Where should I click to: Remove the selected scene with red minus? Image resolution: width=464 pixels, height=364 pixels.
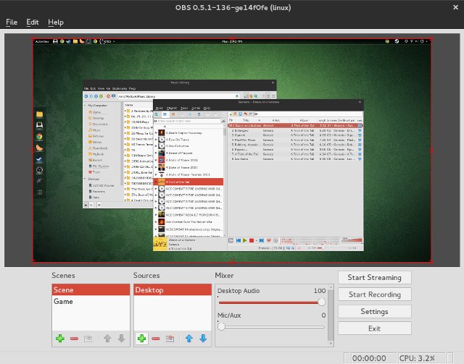(x=74, y=339)
